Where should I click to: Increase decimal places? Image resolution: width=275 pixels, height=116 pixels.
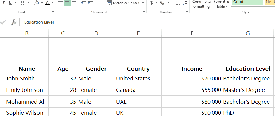(x=178, y=3)
